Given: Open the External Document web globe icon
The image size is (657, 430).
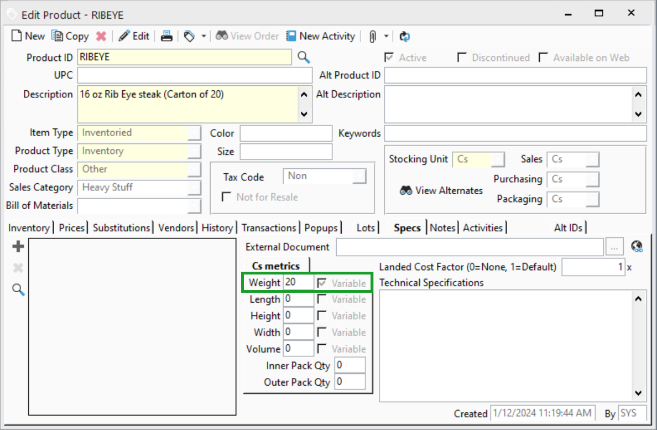Looking at the screenshot, I should pos(637,247).
